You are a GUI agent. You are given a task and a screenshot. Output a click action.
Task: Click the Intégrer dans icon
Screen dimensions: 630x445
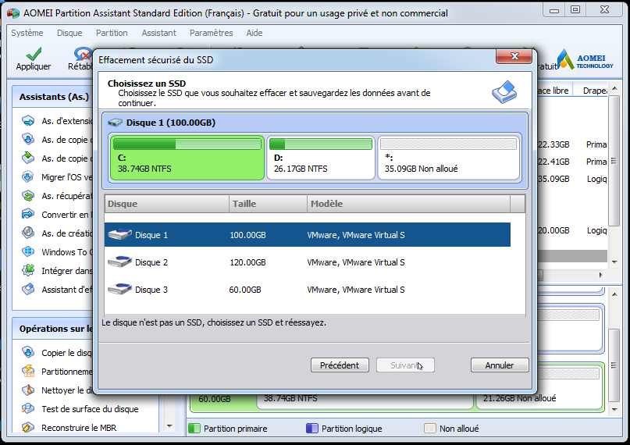pos(28,270)
